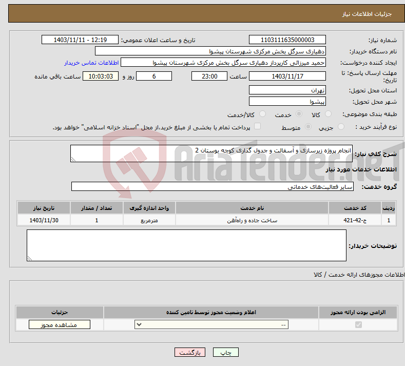Click the deadline date field 1403/11/17
405x366 pixels.
pos(287,76)
